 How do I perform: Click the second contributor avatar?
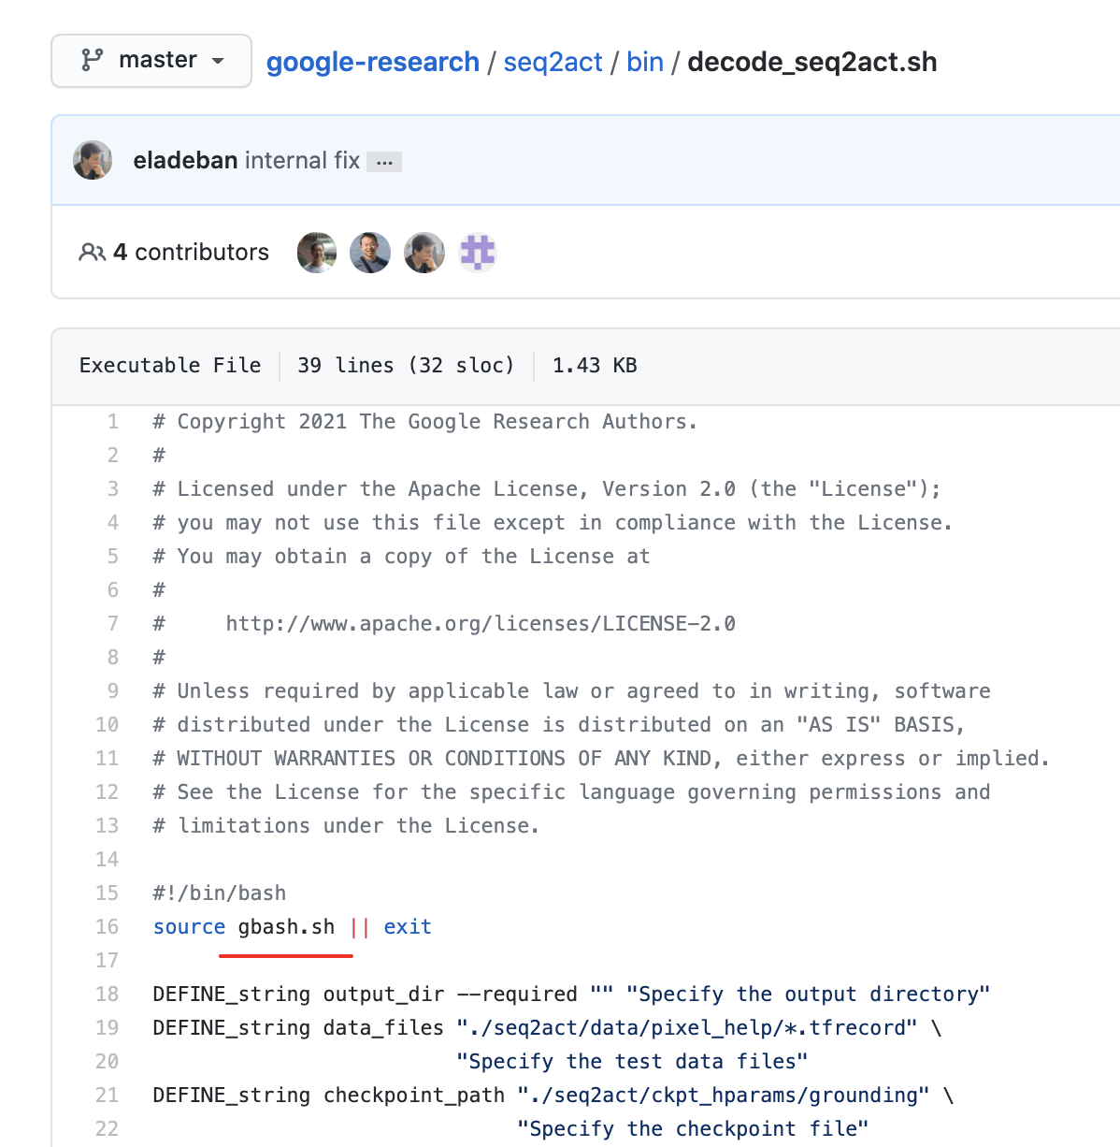[370, 252]
